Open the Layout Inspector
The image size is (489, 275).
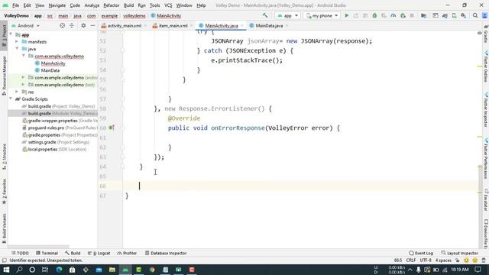[x=460, y=253]
